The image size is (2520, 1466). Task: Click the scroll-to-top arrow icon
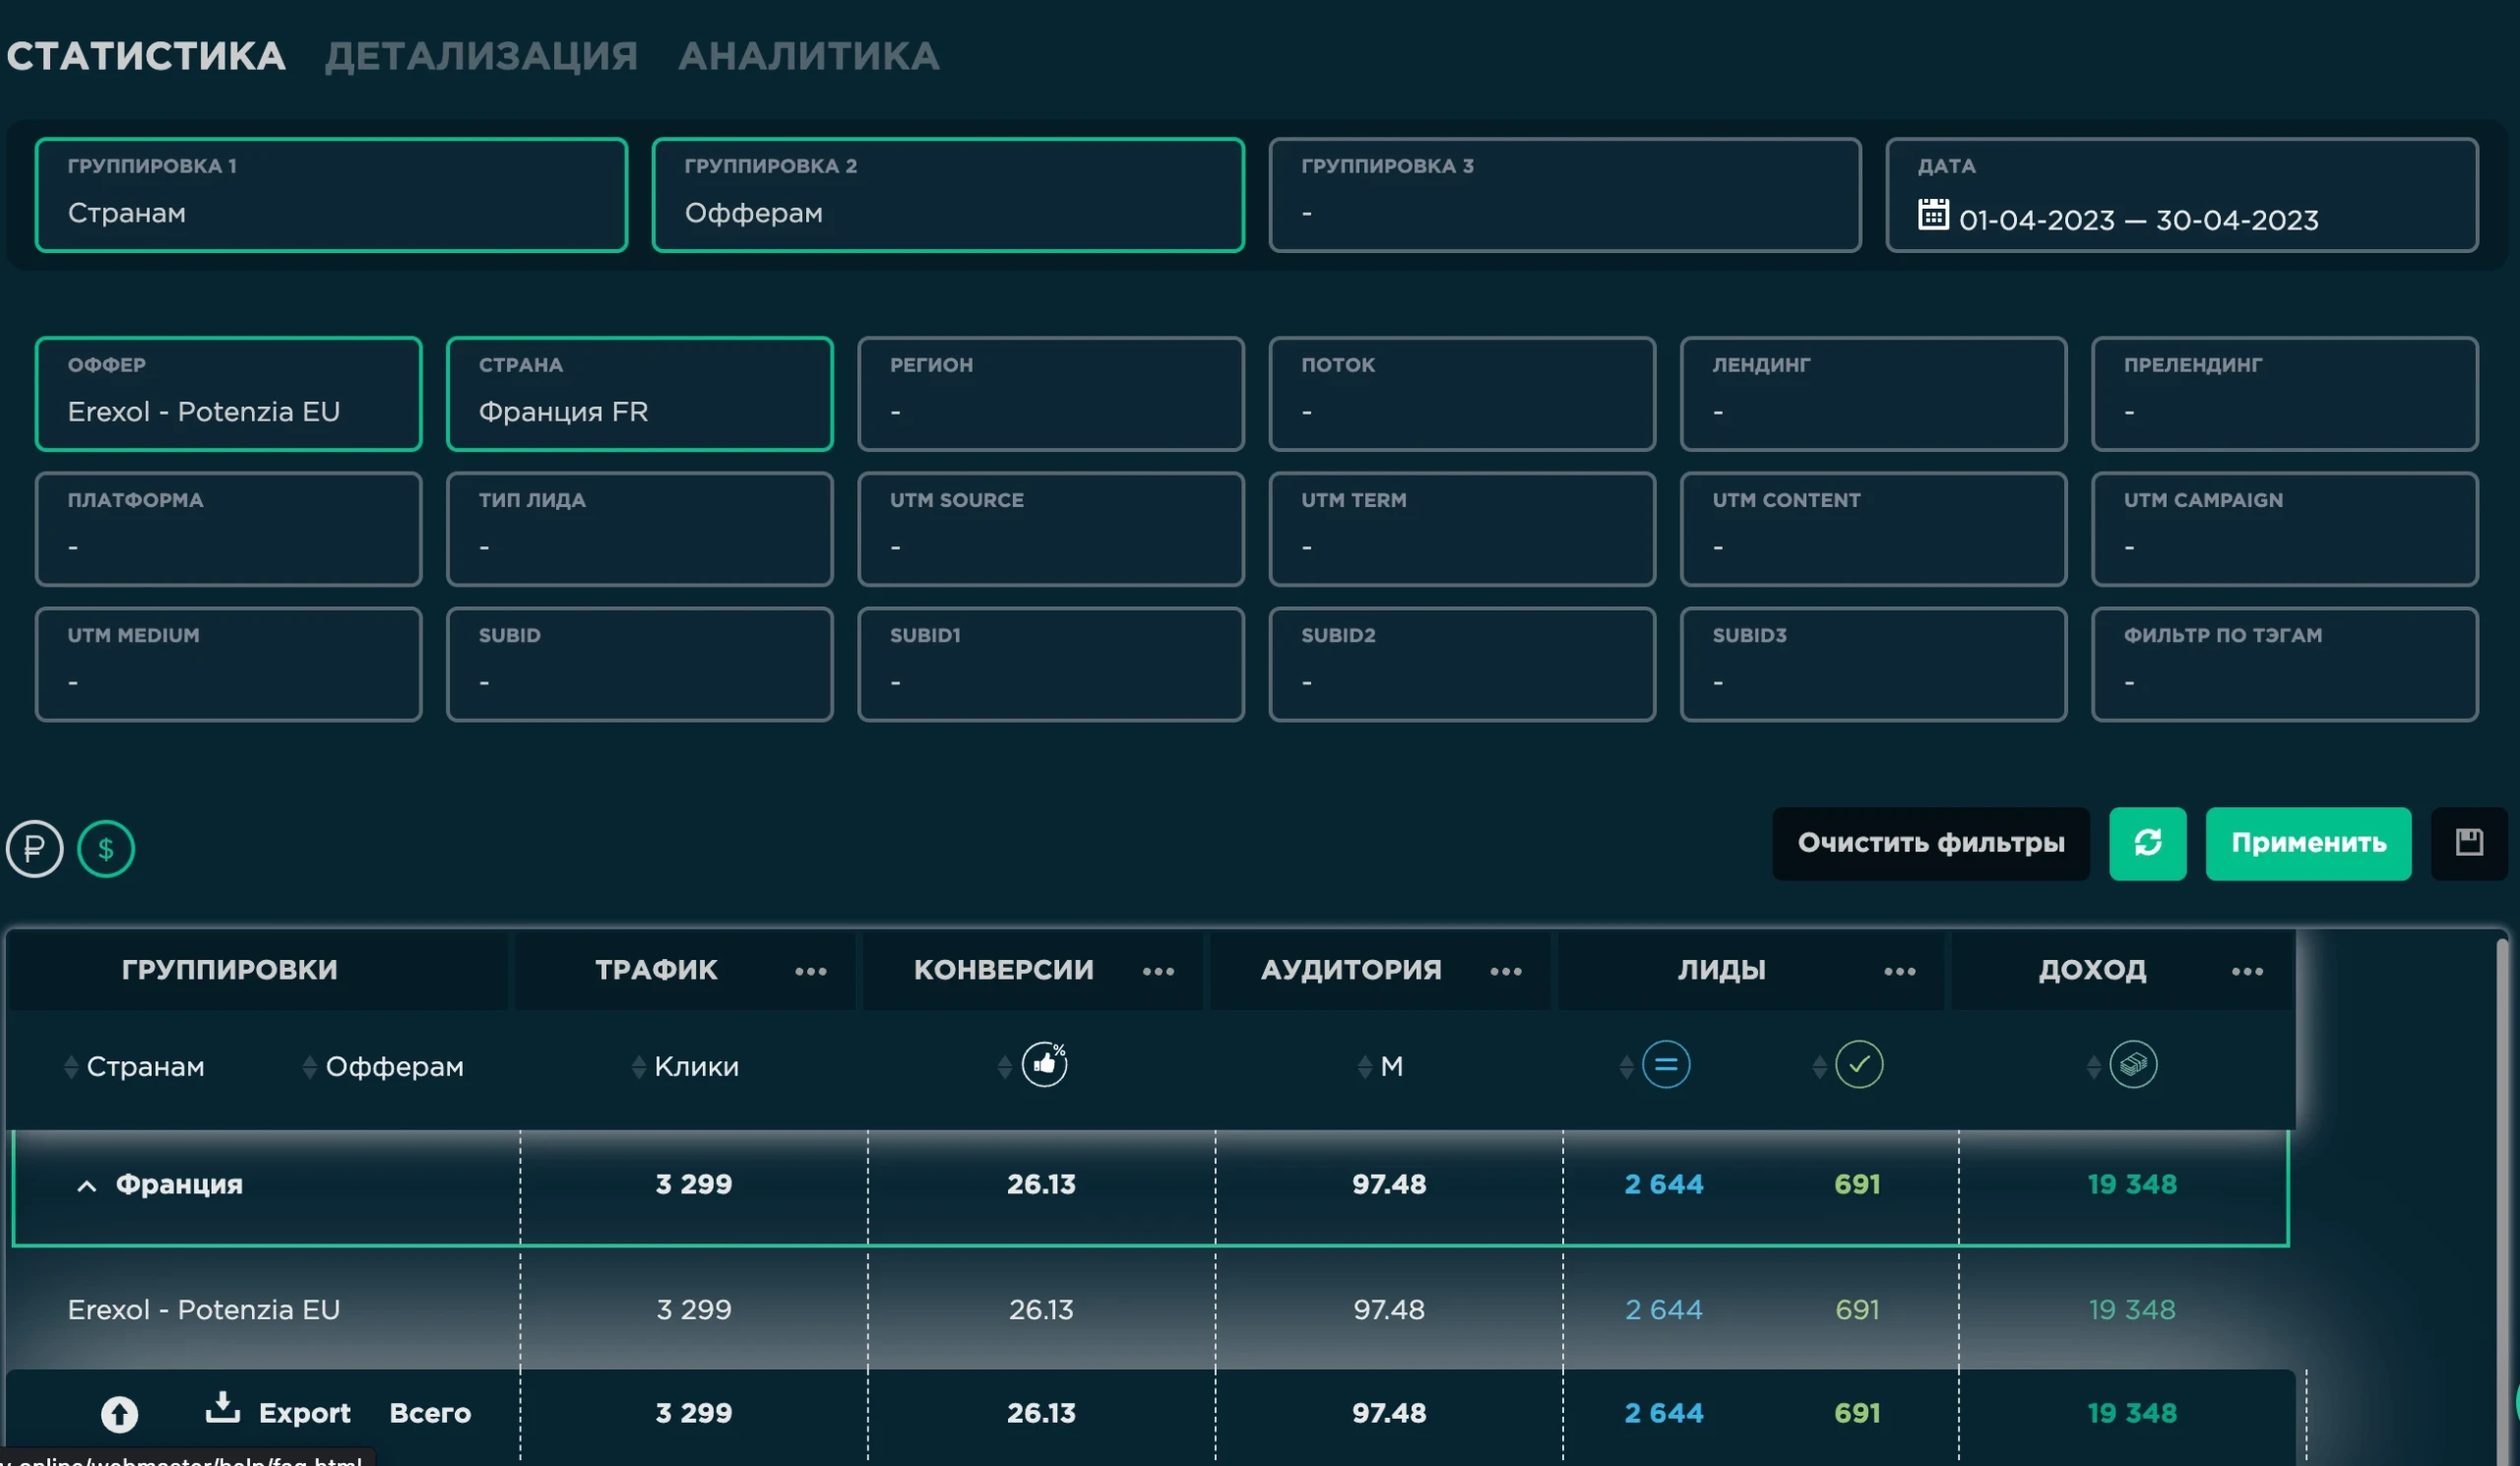coord(120,1413)
